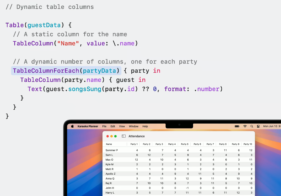281x196 pixels.
Task: Open the Window menu
Action: tap(134, 126)
